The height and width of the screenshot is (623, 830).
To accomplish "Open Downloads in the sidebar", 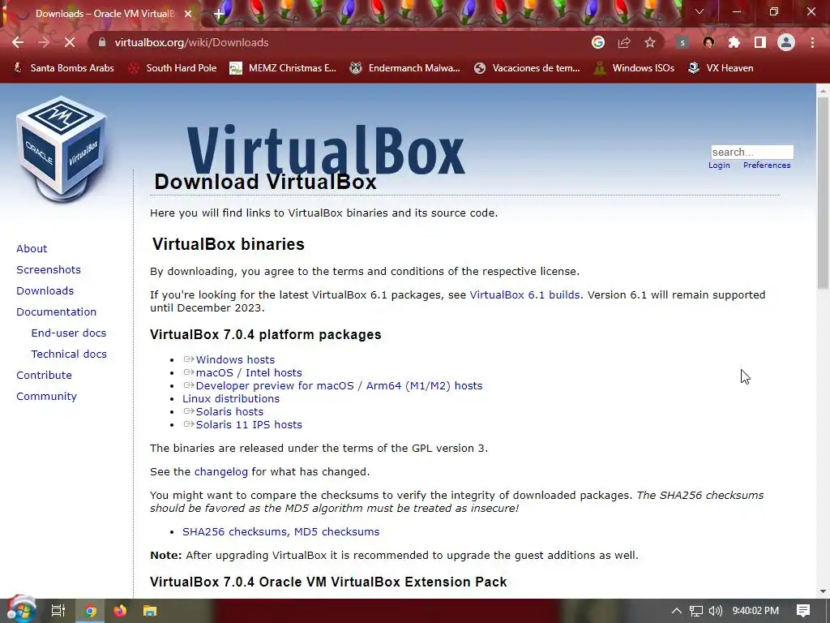I will click(x=45, y=291).
